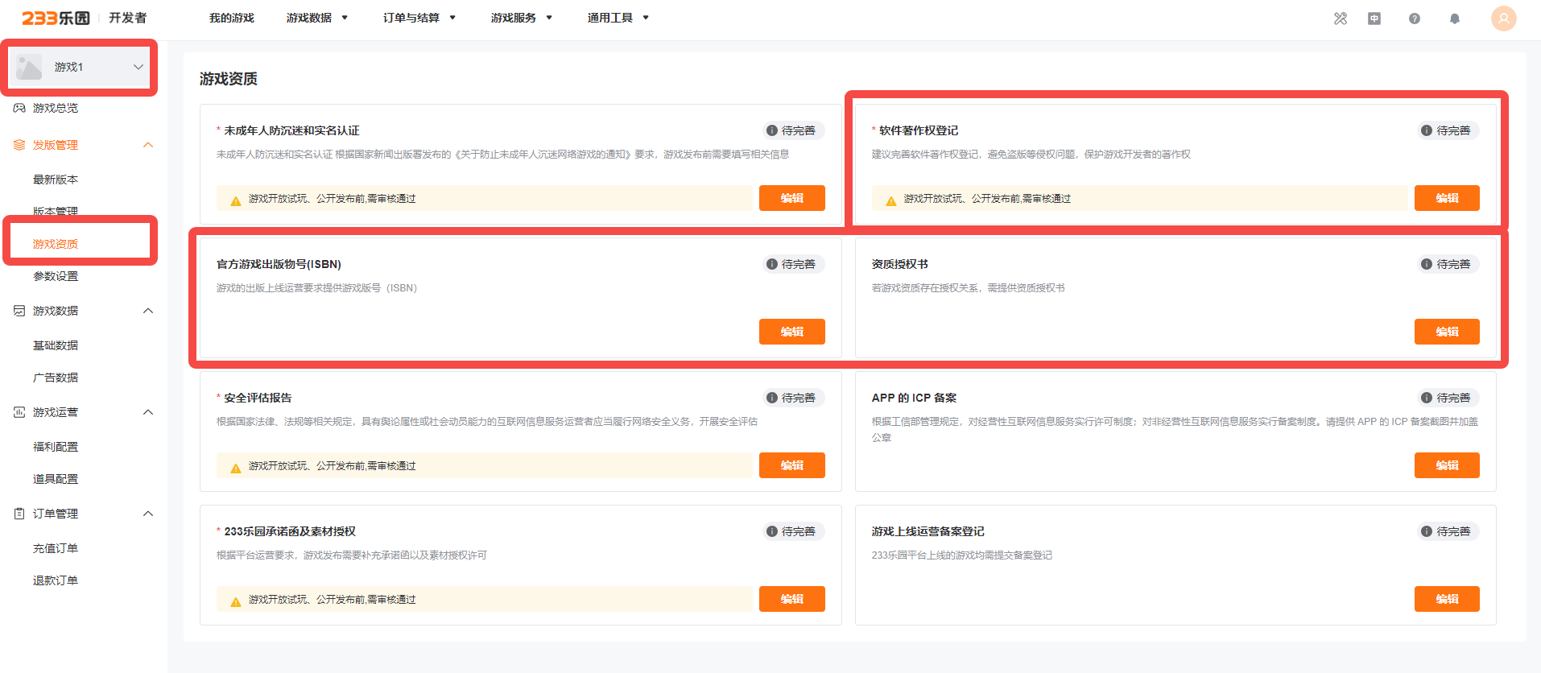Collapse the 订单管理 sidebar section chevron
1541x673 pixels.
(148, 514)
